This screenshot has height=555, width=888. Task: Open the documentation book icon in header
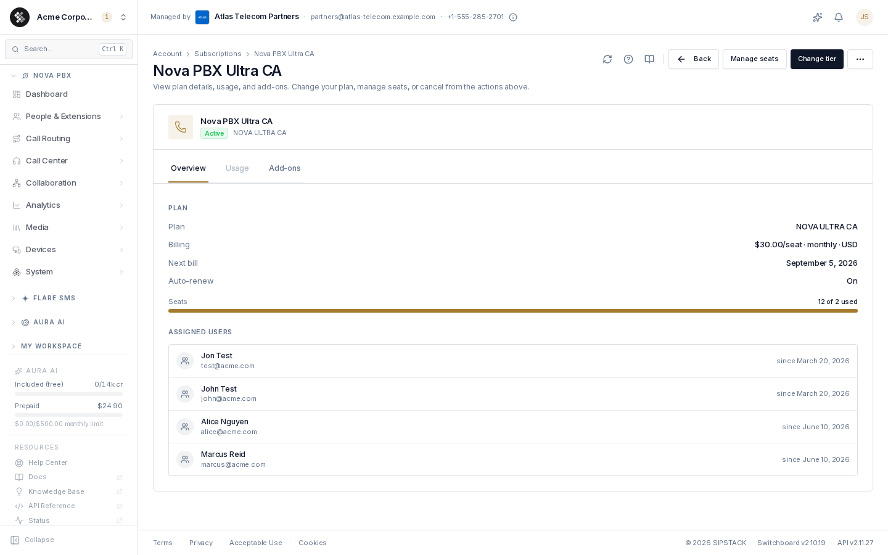point(649,59)
